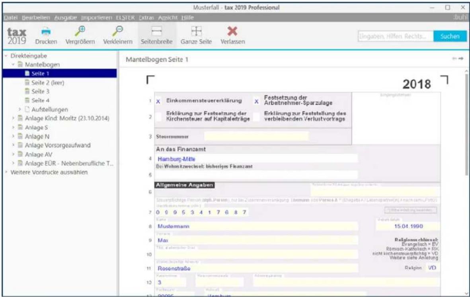The width and height of the screenshot is (470, 297).
Task: Expand the Anlage Vorsorgeaufwand node
Action: pos(13,145)
